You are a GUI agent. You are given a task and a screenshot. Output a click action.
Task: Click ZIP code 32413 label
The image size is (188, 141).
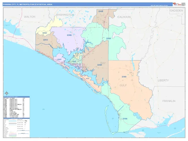pyautogui.click(x=45, y=40)
